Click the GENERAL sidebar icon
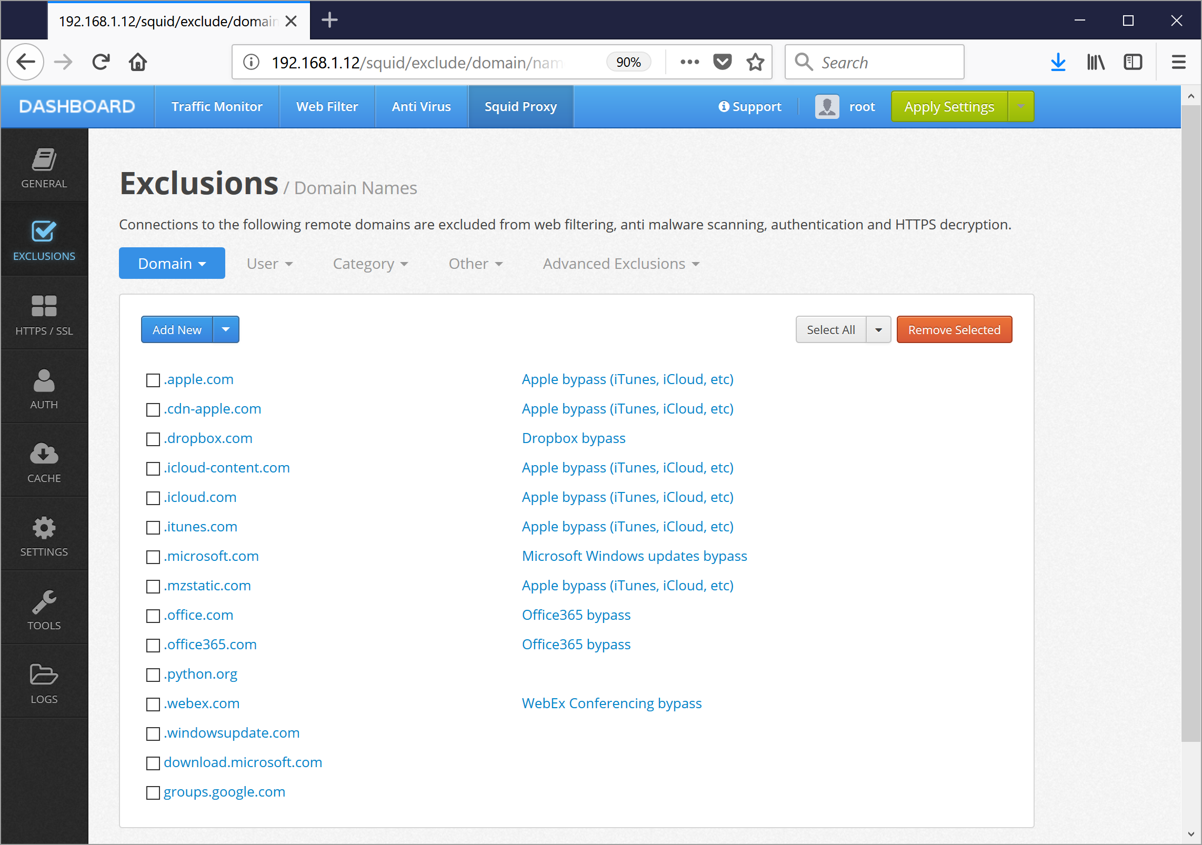Image resolution: width=1202 pixels, height=845 pixels. coord(44,167)
